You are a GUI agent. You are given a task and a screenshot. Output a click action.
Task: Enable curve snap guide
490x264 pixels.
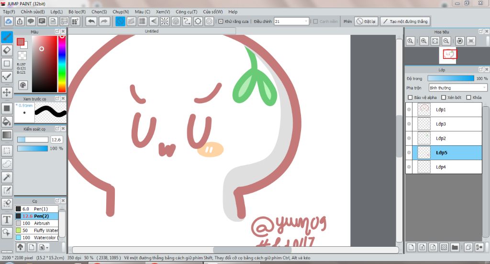(187, 21)
